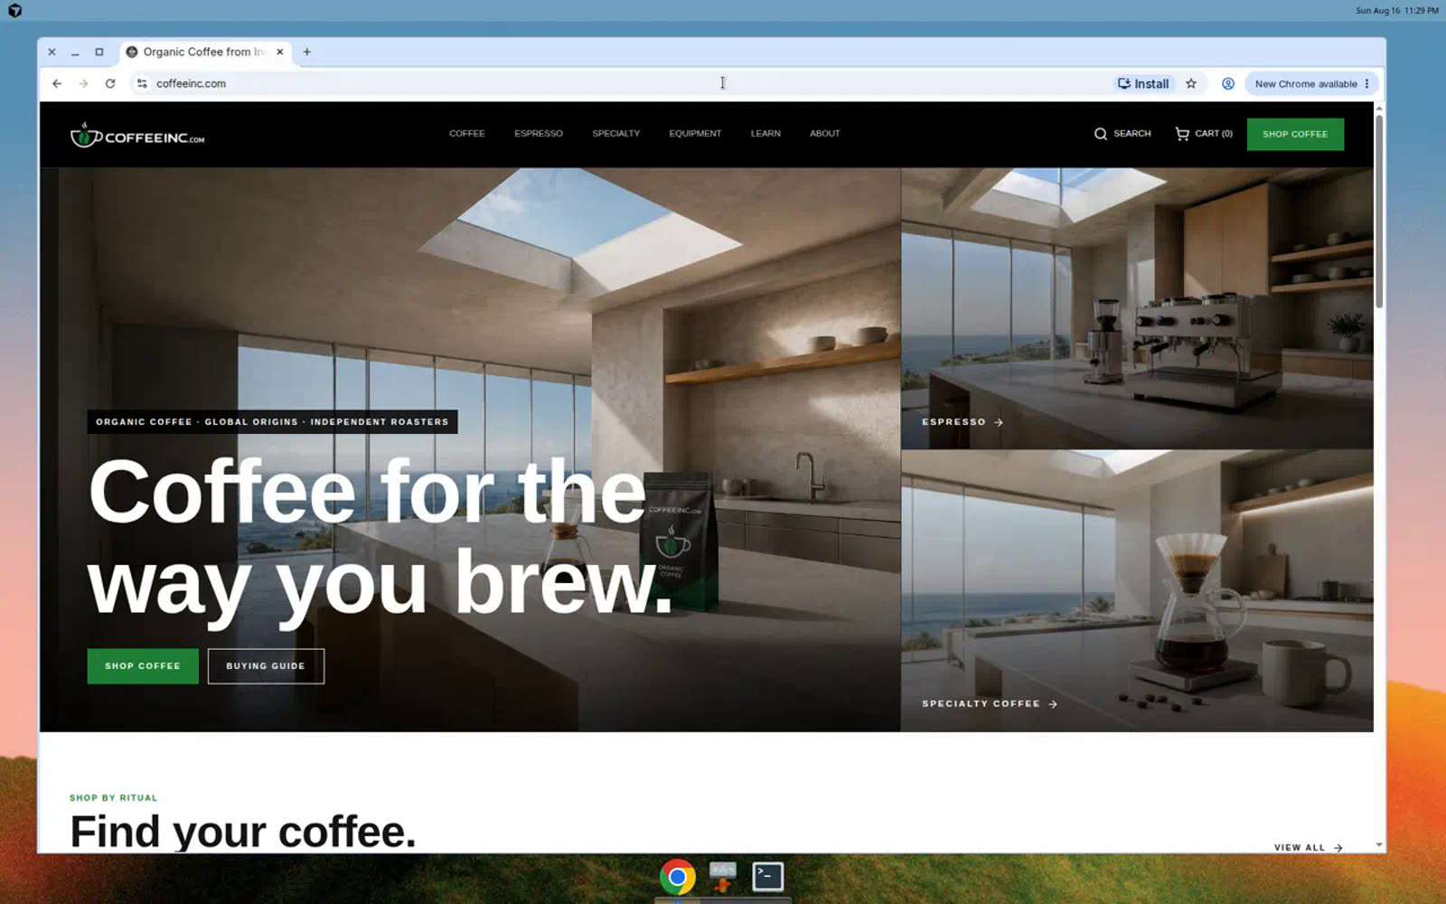Click the CoffeeInc.com logo
This screenshot has height=904, width=1446.
click(137, 135)
